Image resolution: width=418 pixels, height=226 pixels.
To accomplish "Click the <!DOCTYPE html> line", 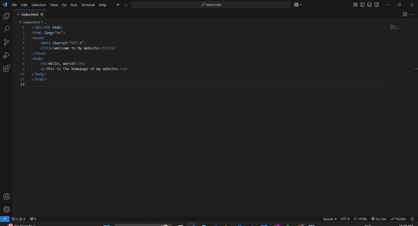I will pyautogui.click(x=47, y=27).
